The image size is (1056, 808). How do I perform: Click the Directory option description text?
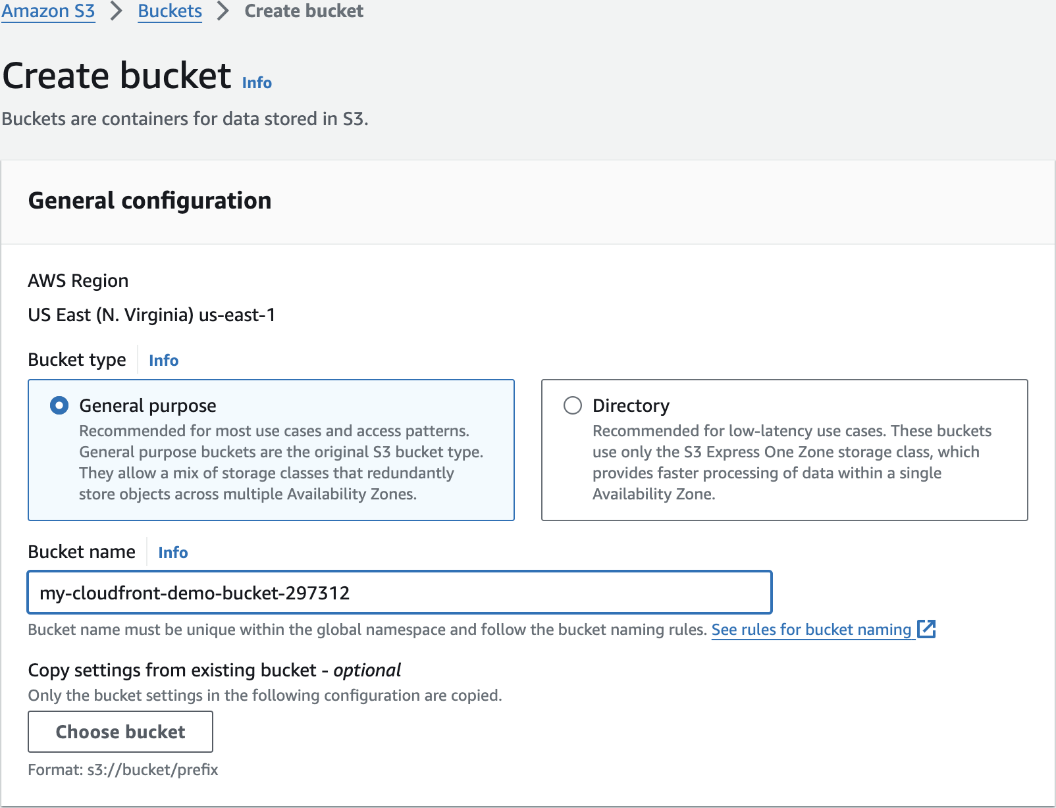click(x=792, y=463)
